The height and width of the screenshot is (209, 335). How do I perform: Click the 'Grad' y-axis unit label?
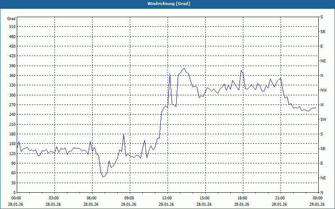tap(11, 19)
